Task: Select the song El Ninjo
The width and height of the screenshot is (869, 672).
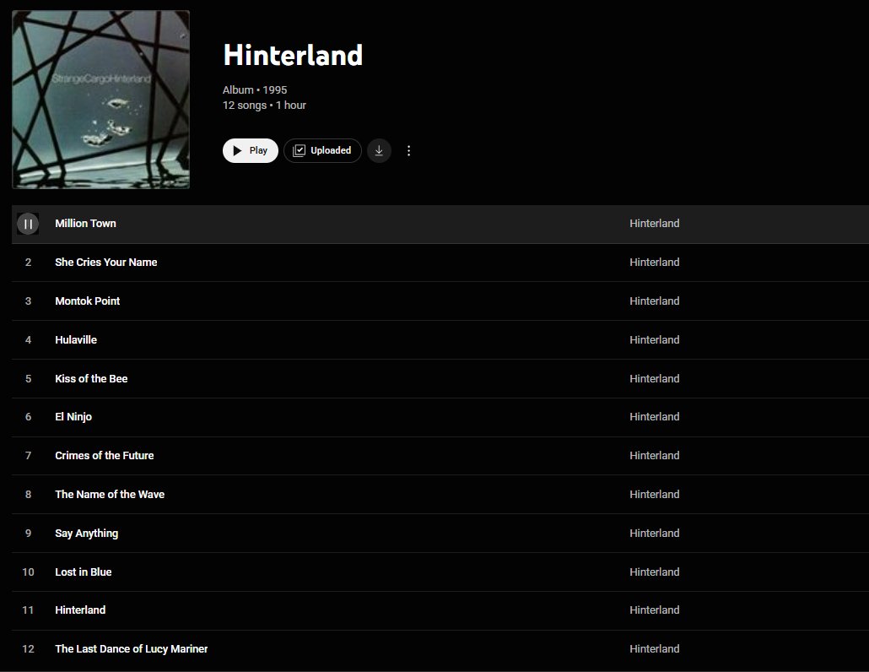Action: coord(73,417)
